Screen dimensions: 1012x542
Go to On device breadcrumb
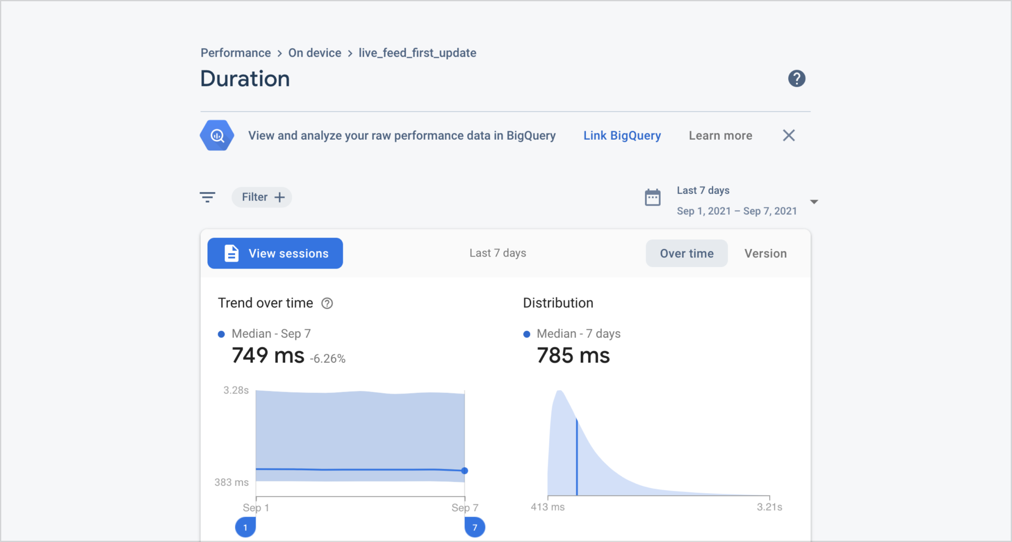[314, 53]
